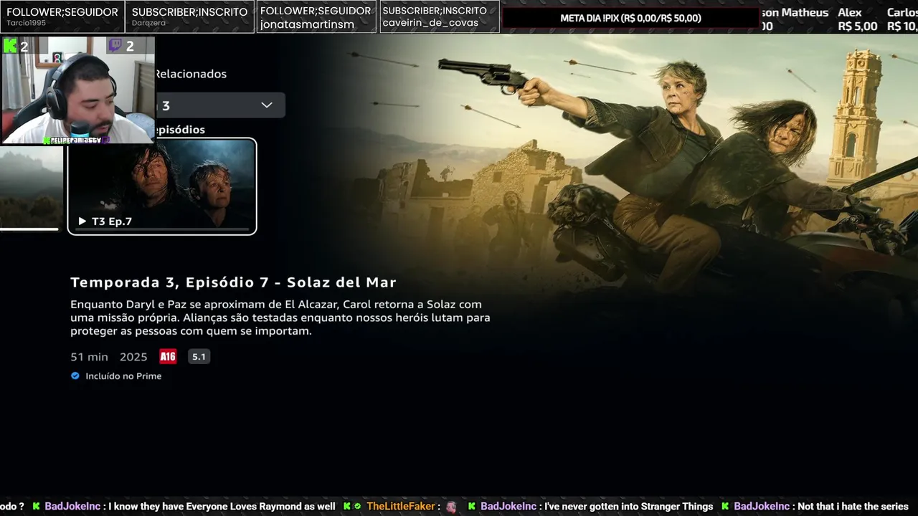This screenshot has width=918, height=516.
Task: Click the play triangle beside T3 Ep.7
Action: click(x=82, y=221)
